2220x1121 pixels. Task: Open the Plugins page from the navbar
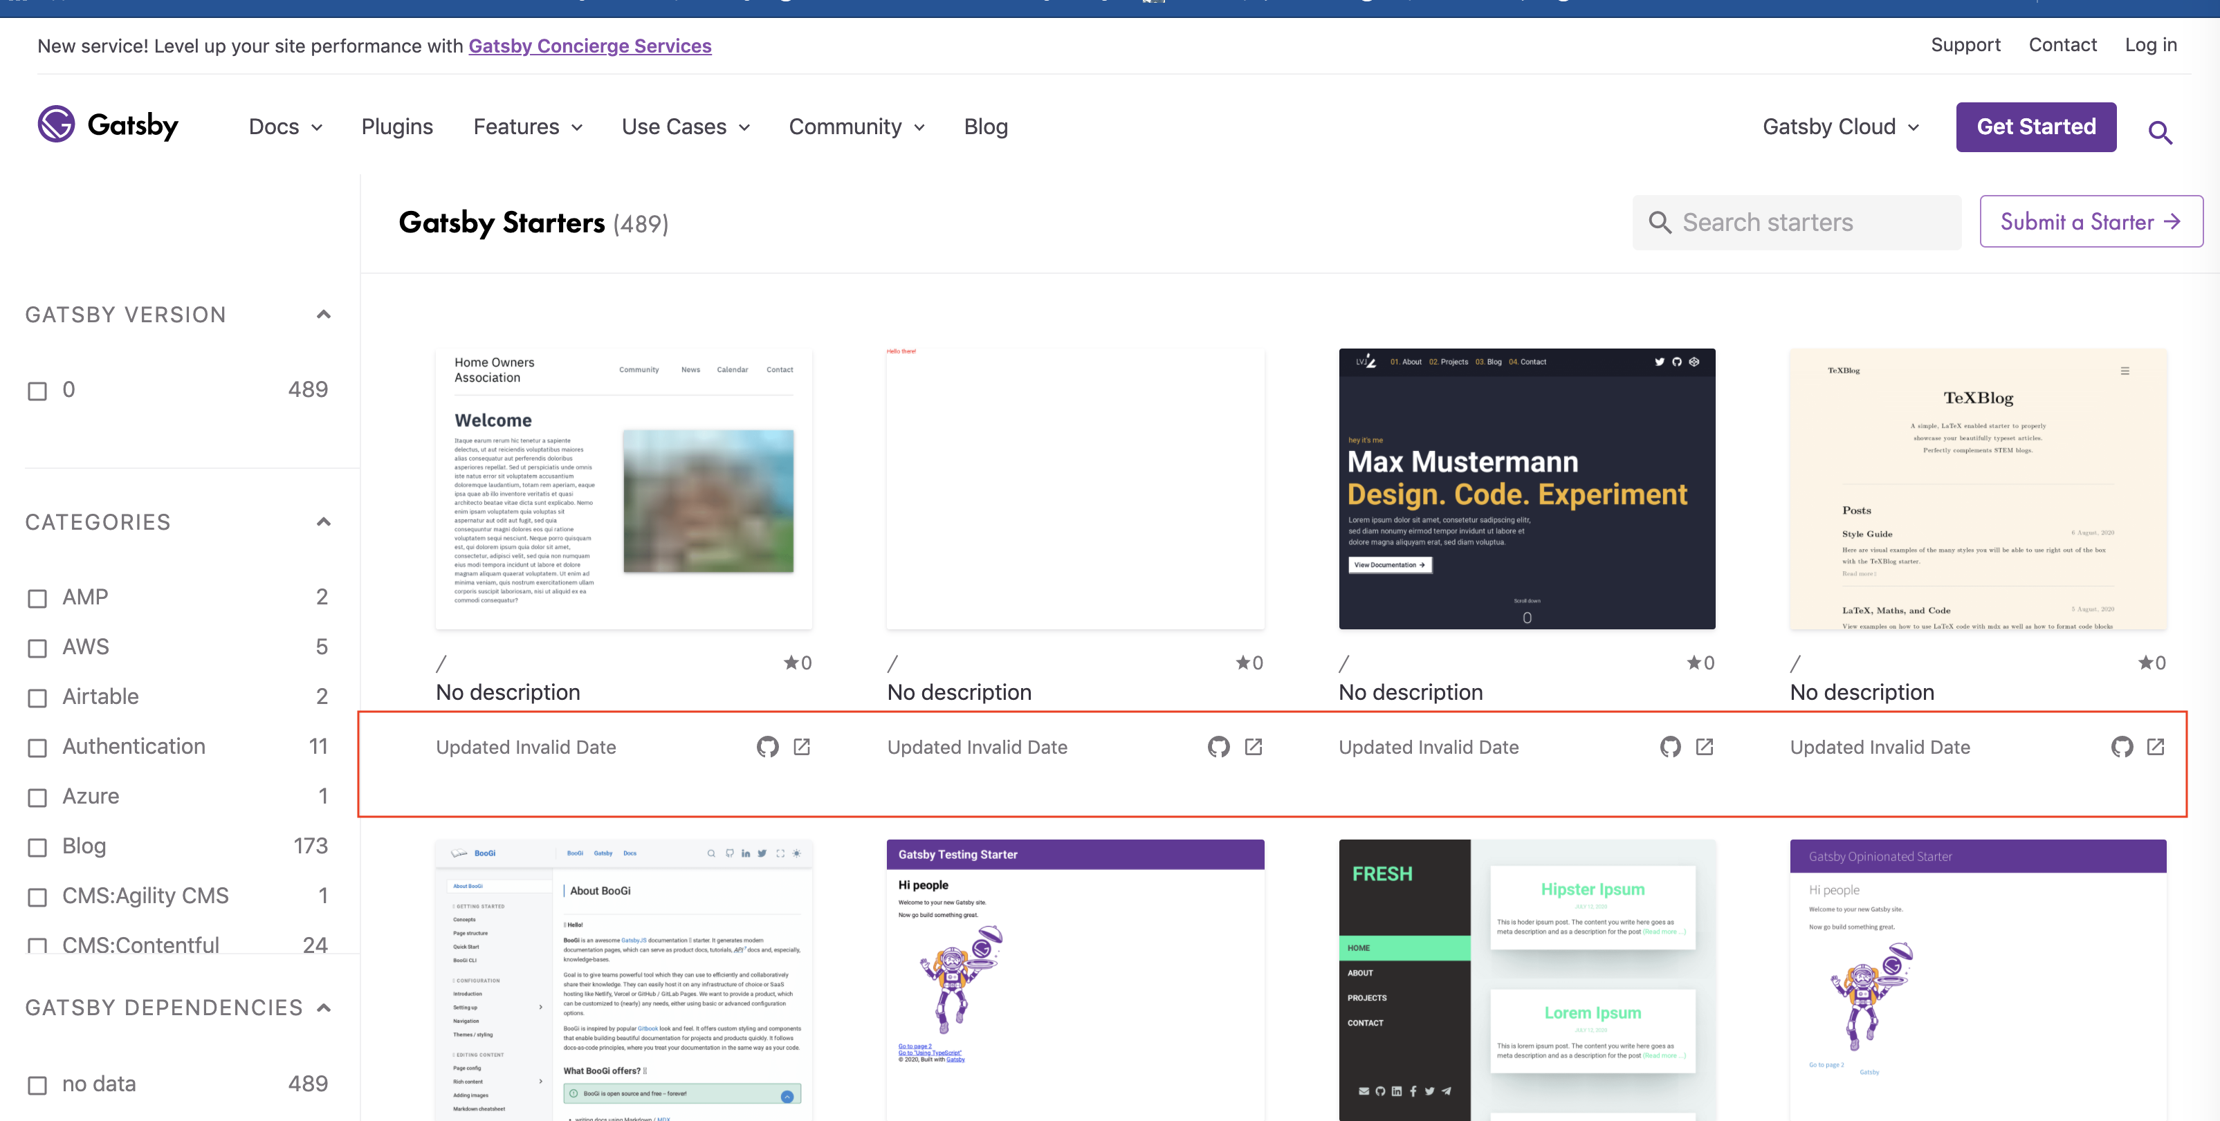(x=397, y=126)
